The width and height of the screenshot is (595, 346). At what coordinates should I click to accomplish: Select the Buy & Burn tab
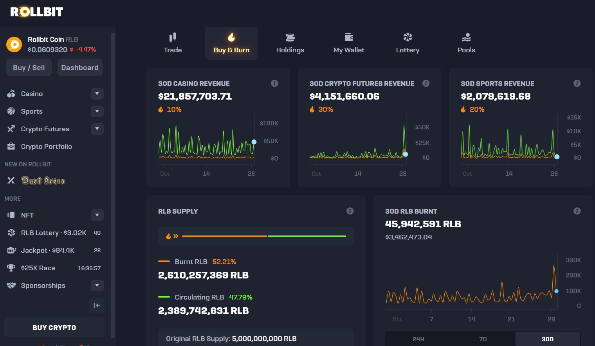click(231, 43)
